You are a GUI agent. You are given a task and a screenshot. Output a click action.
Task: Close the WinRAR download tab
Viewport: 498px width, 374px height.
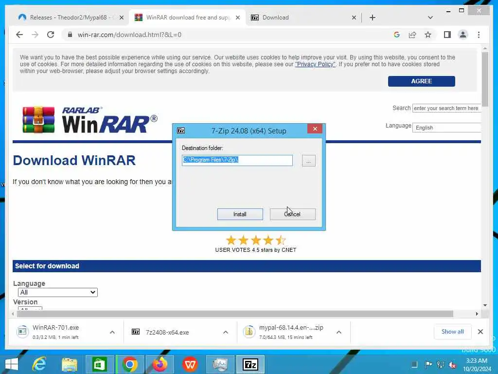(237, 18)
